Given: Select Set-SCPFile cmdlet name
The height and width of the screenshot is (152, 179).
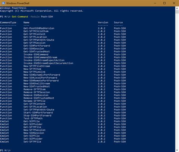Looking at the screenshot, I should 31,136.
